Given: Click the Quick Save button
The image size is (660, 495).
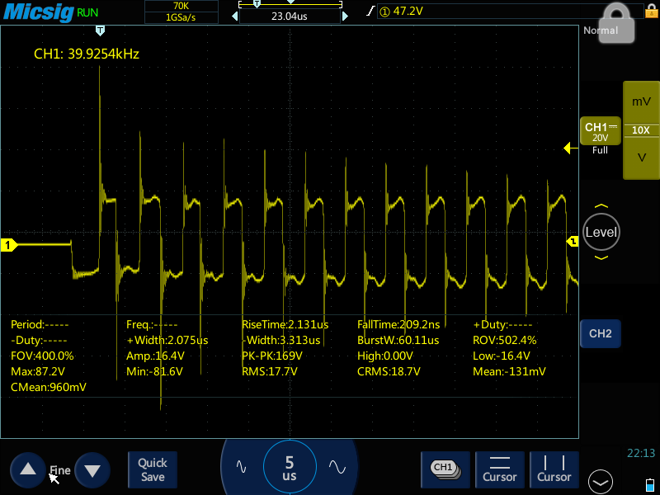Looking at the screenshot, I should (x=153, y=469).
